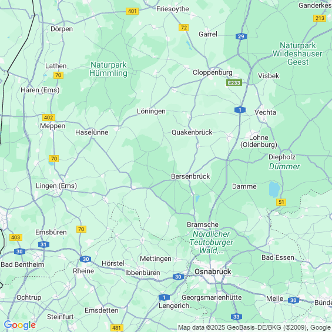Image resolution: width=332 pixels, height=332 pixels.
Task: Click the 213 road shield near Ganderkesee
Action: 320,18
